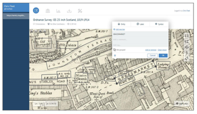Image resolution: width=197 pixels, height=114 pixels.
Task: Select the Old Palace annotation box
Action: (x=67, y=45)
